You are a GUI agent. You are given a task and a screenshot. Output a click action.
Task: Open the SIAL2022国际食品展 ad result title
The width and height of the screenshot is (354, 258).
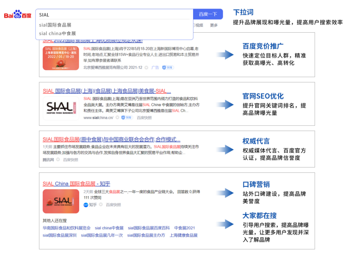92,41
